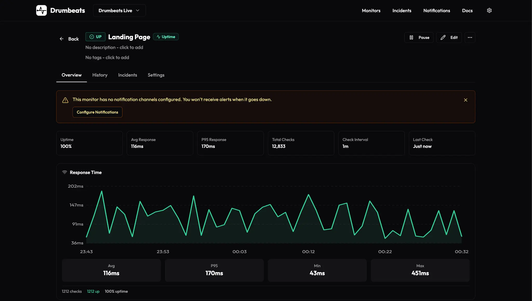This screenshot has width=532, height=301.
Task: Click the Edit button
Action: click(x=449, y=37)
